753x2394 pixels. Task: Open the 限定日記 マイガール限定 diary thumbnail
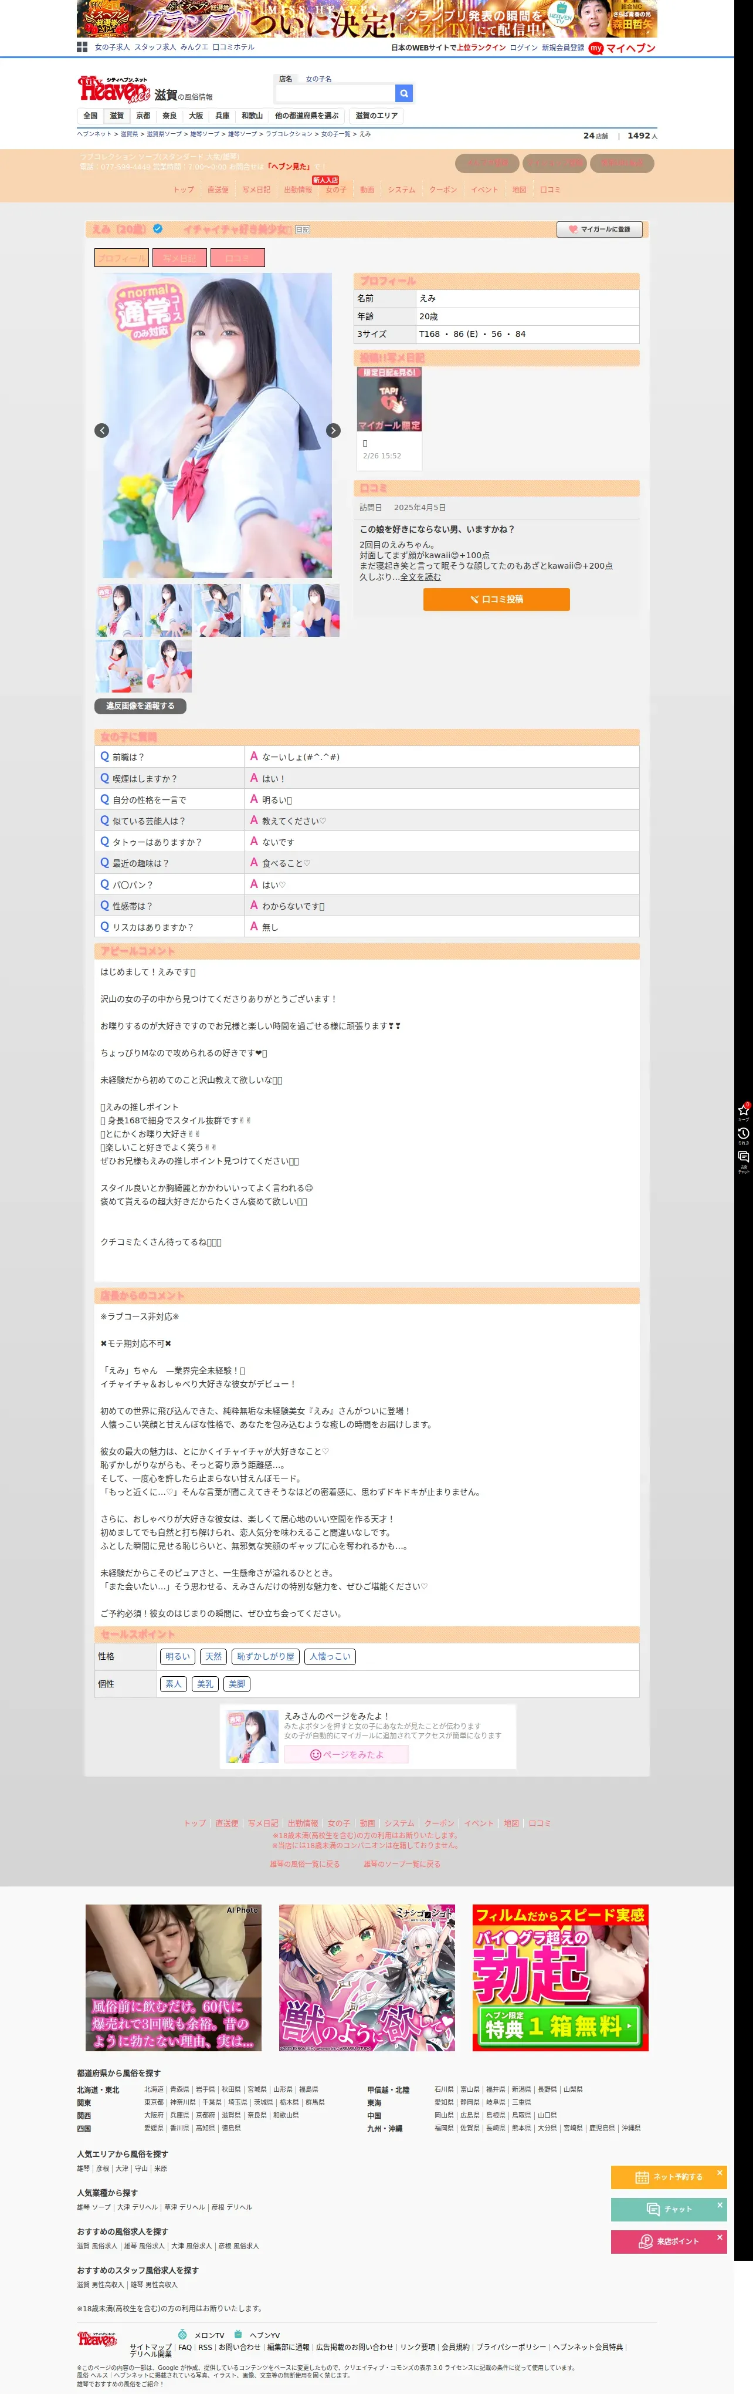(390, 400)
